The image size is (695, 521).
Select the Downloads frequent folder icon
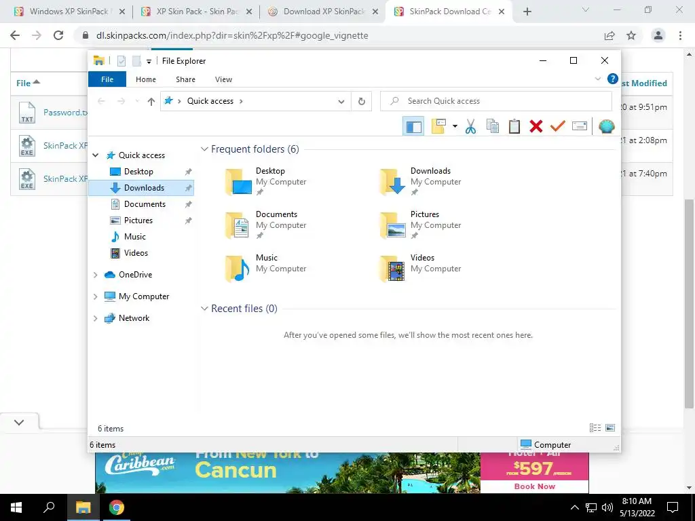393,182
